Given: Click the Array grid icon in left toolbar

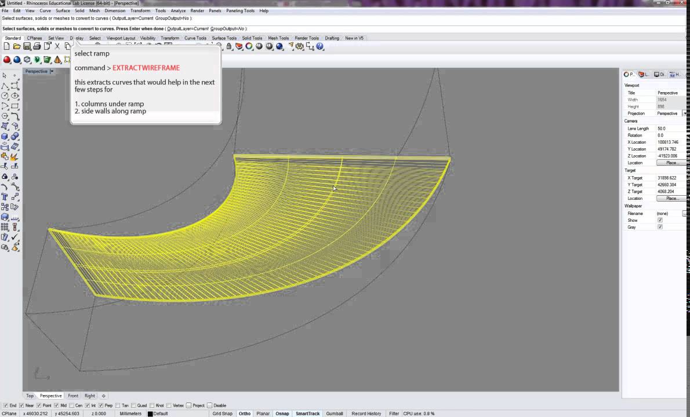Looking at the screenshot, I should pos(5,226).
